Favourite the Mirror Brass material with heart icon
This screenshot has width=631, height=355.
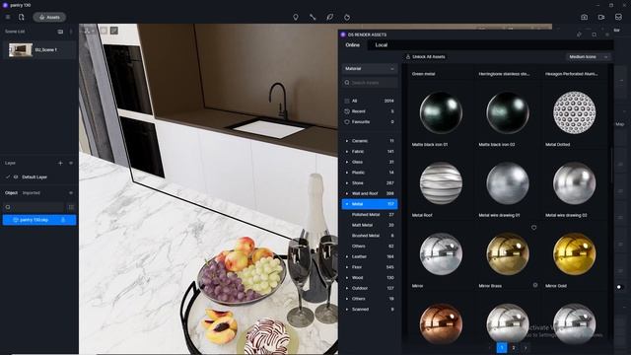tap(533, 228)
